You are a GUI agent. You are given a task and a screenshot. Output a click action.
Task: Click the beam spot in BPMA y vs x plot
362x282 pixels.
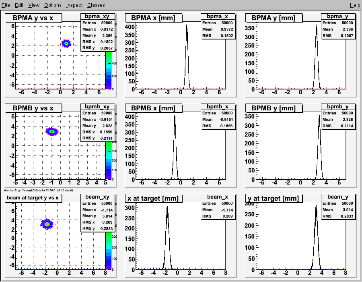(x=66, y=43)
